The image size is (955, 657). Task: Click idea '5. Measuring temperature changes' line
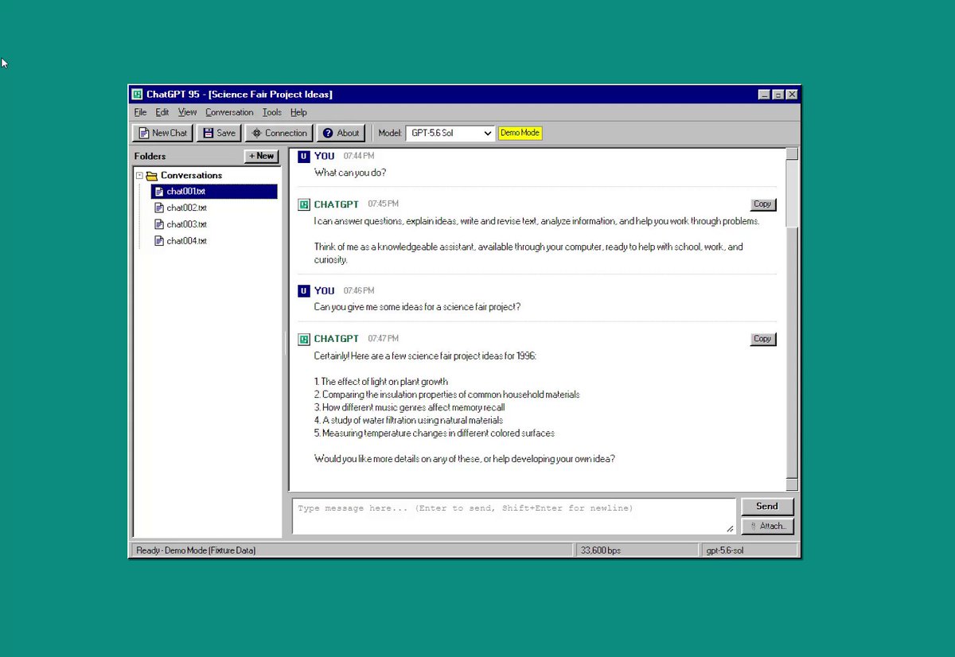pos(435,433)
